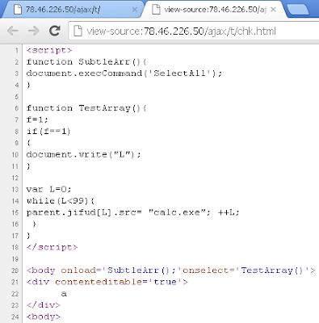Click the closing </script> tag

pyautogui.click(x=52, y=247)
